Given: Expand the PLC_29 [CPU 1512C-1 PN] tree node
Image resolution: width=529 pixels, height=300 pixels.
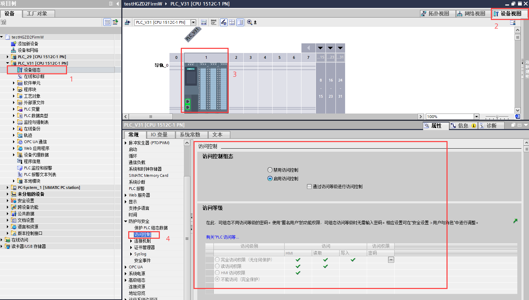Looking at the screenshot, I should pyautogui.click(x=8, y=56).
